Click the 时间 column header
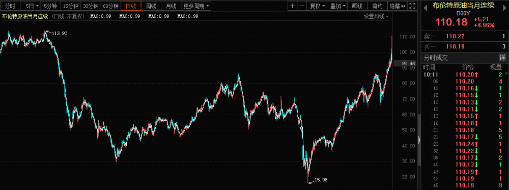This screenshot has height=190, width=509. (x=429, y=67)
